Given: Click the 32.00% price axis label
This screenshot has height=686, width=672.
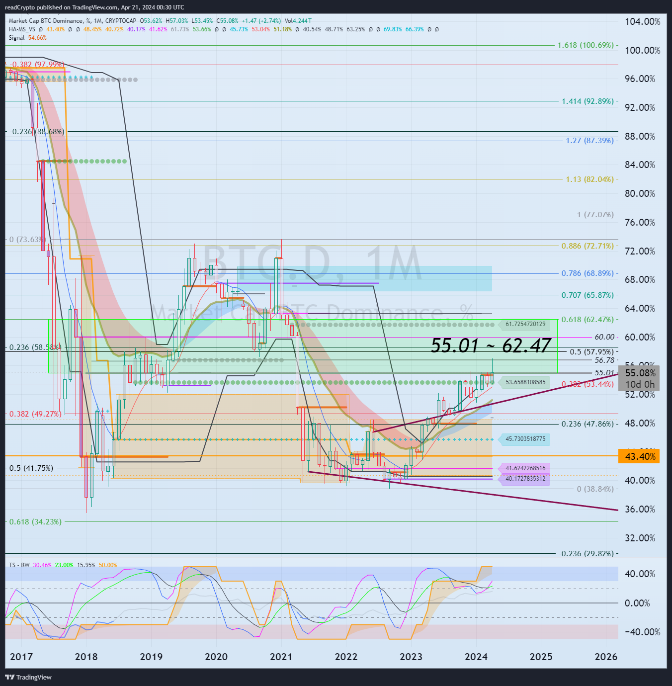Looking at the screenshot, I should [640, 538].
